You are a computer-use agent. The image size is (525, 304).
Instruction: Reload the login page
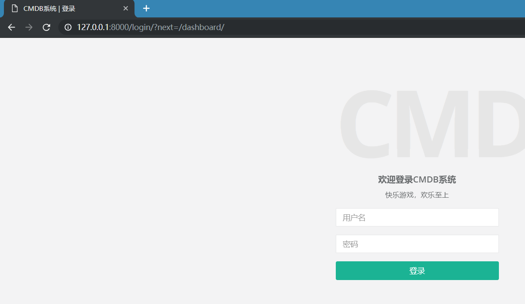(47, 27)
